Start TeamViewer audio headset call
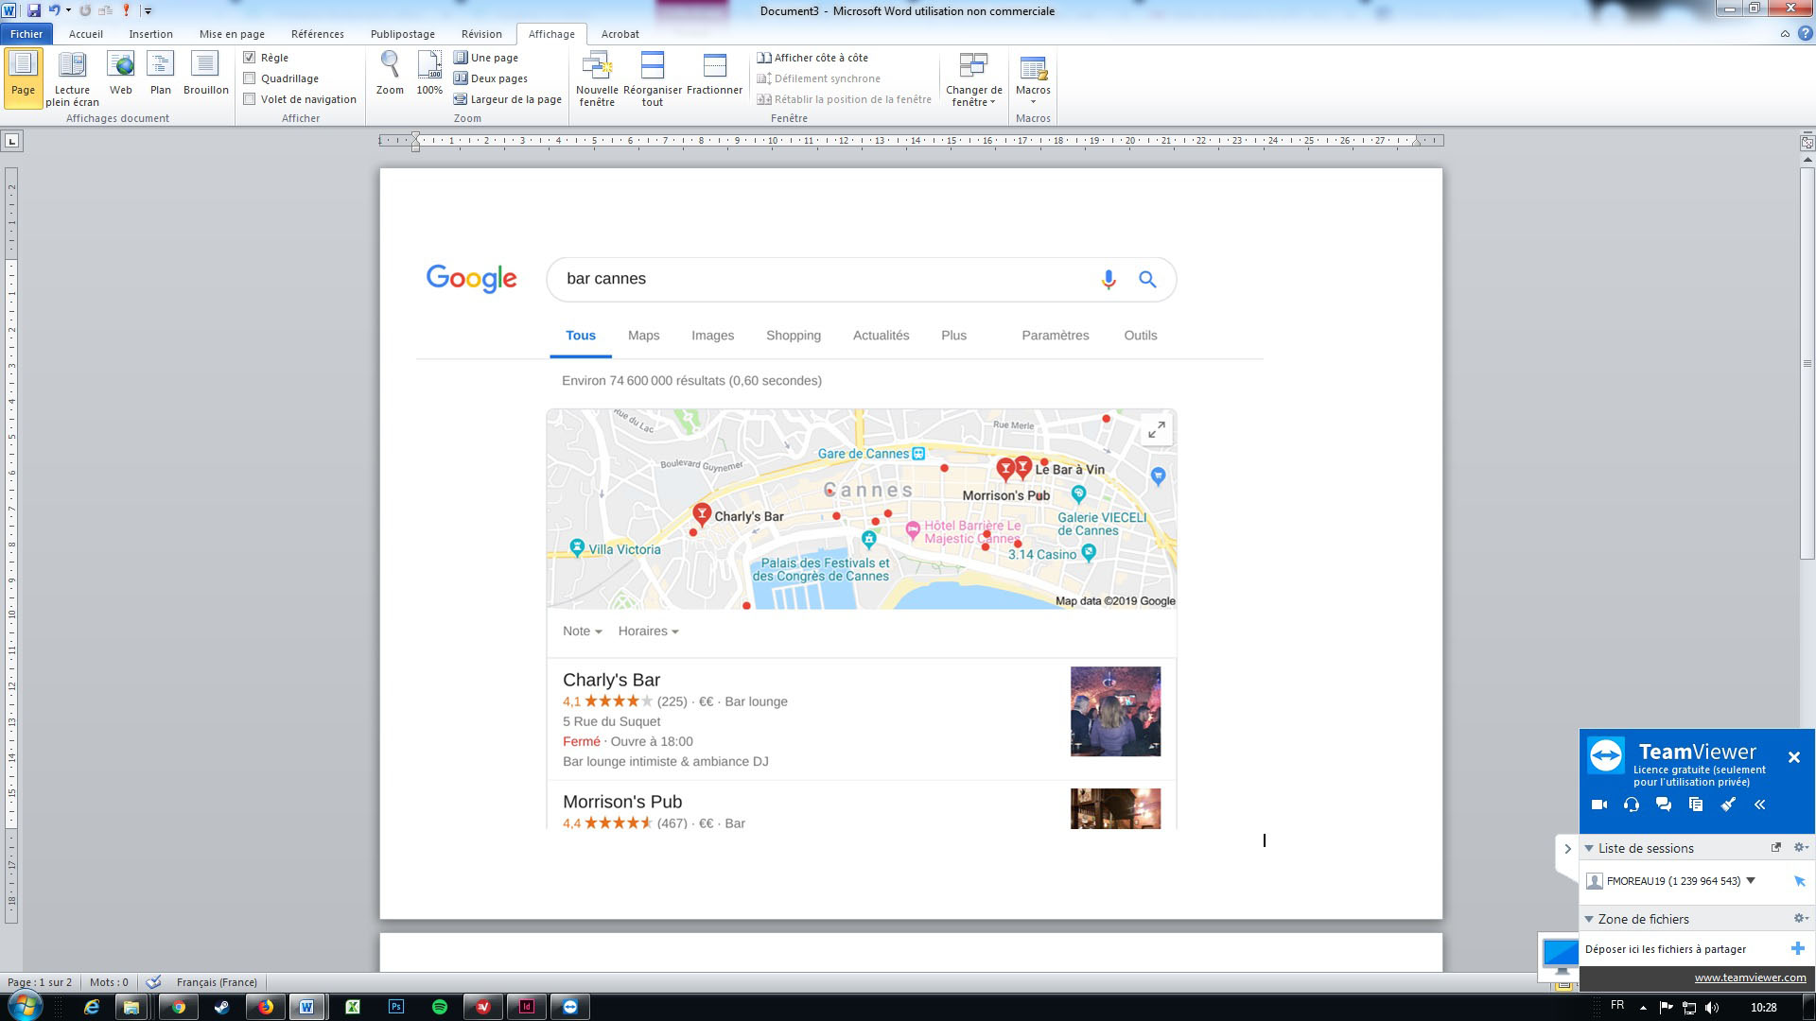This screenshot has height=1021, width=1816. pyautogui.click(x=1632, y=805)
